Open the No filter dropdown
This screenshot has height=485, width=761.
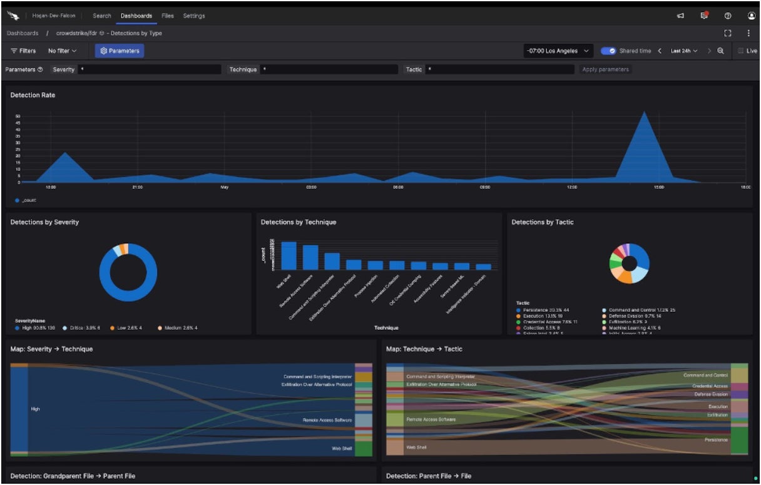[x=63, y=51]
